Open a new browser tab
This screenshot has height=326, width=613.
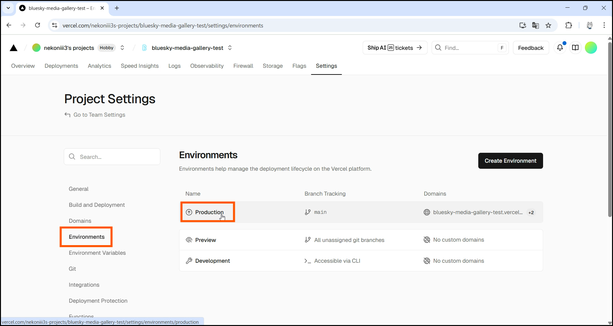pyautogui.click(x=117, y=8)
